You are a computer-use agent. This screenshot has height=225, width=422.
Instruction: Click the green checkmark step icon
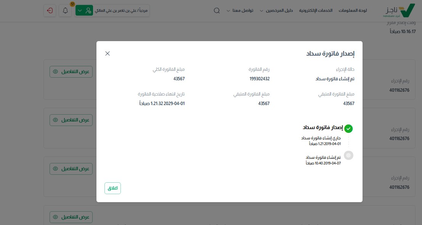348,128
